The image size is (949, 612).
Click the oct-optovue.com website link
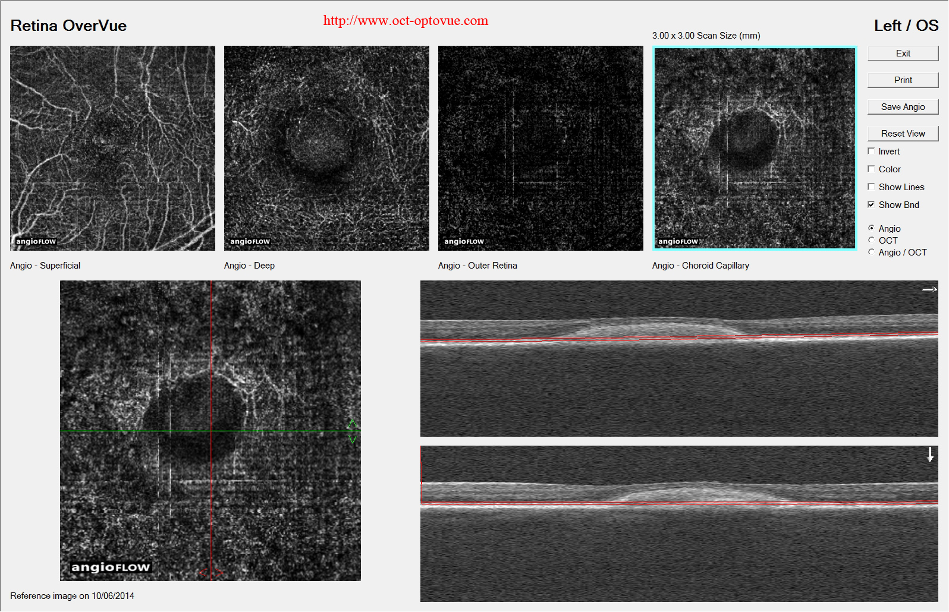[406, 21]
